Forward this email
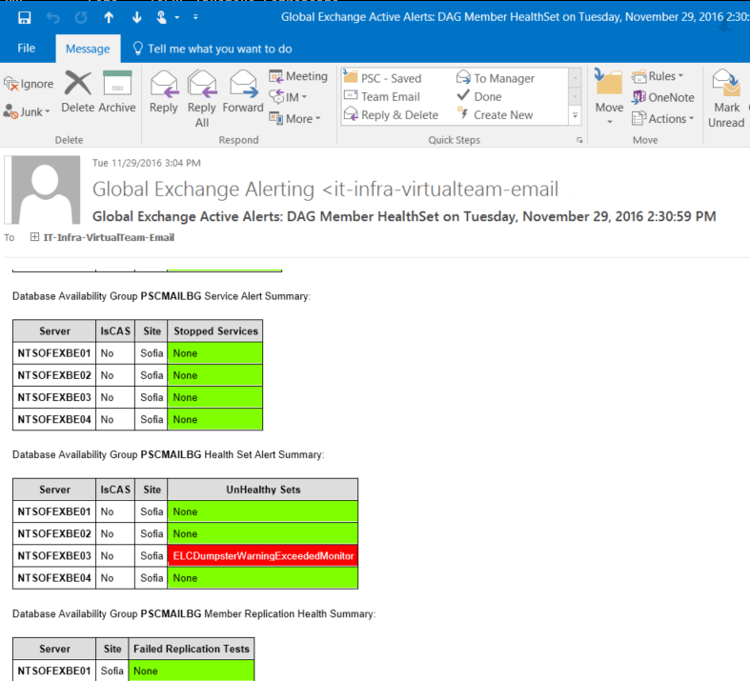This screenshot has width=750, height=681. 243,92
